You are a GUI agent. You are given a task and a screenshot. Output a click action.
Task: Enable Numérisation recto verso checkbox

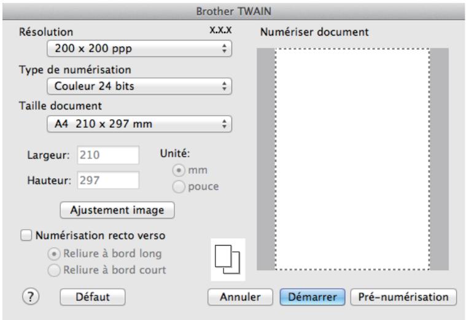click(26, 235)
